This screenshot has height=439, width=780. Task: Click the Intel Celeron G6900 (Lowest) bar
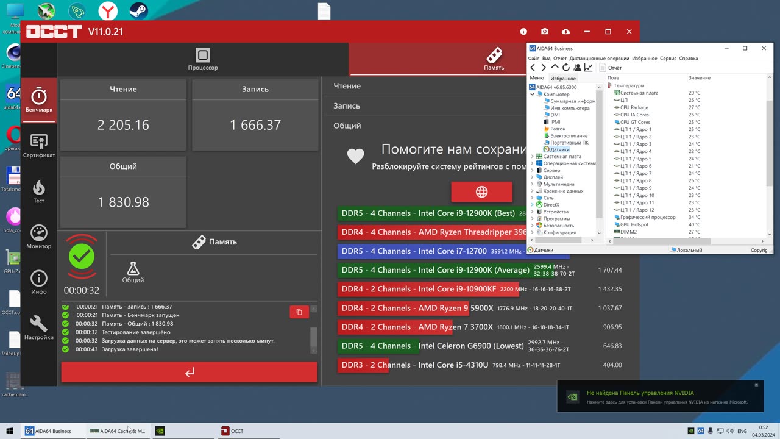point(378,346)
